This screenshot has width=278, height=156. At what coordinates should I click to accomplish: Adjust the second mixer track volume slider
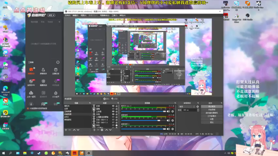144,120
